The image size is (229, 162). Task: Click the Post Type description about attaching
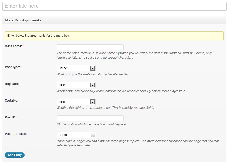click(92, 74)
